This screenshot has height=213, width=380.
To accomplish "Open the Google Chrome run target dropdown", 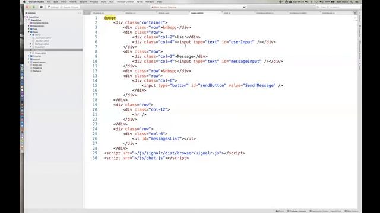I will 70,7.
